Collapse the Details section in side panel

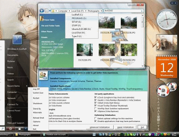coord(44,37)
